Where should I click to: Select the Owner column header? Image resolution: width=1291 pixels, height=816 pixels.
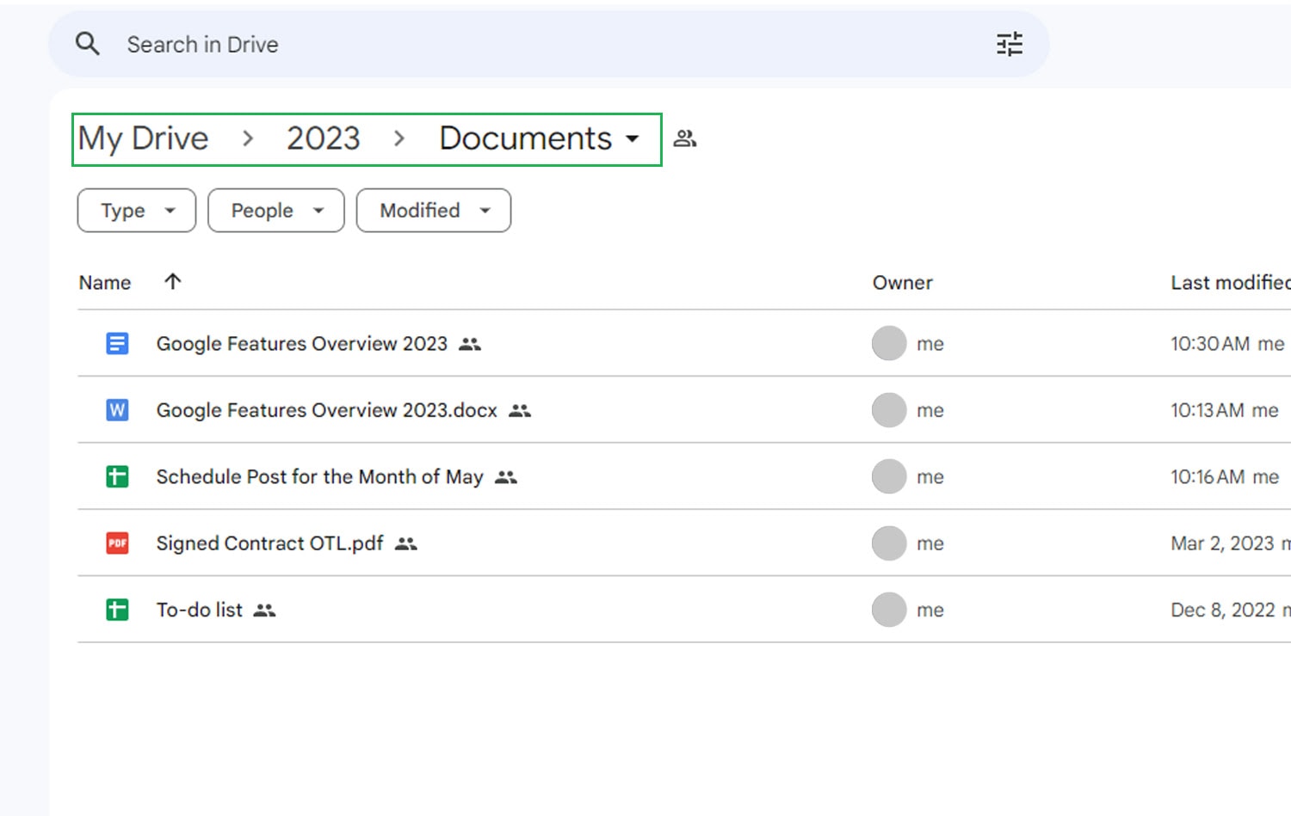click(901, 282)
